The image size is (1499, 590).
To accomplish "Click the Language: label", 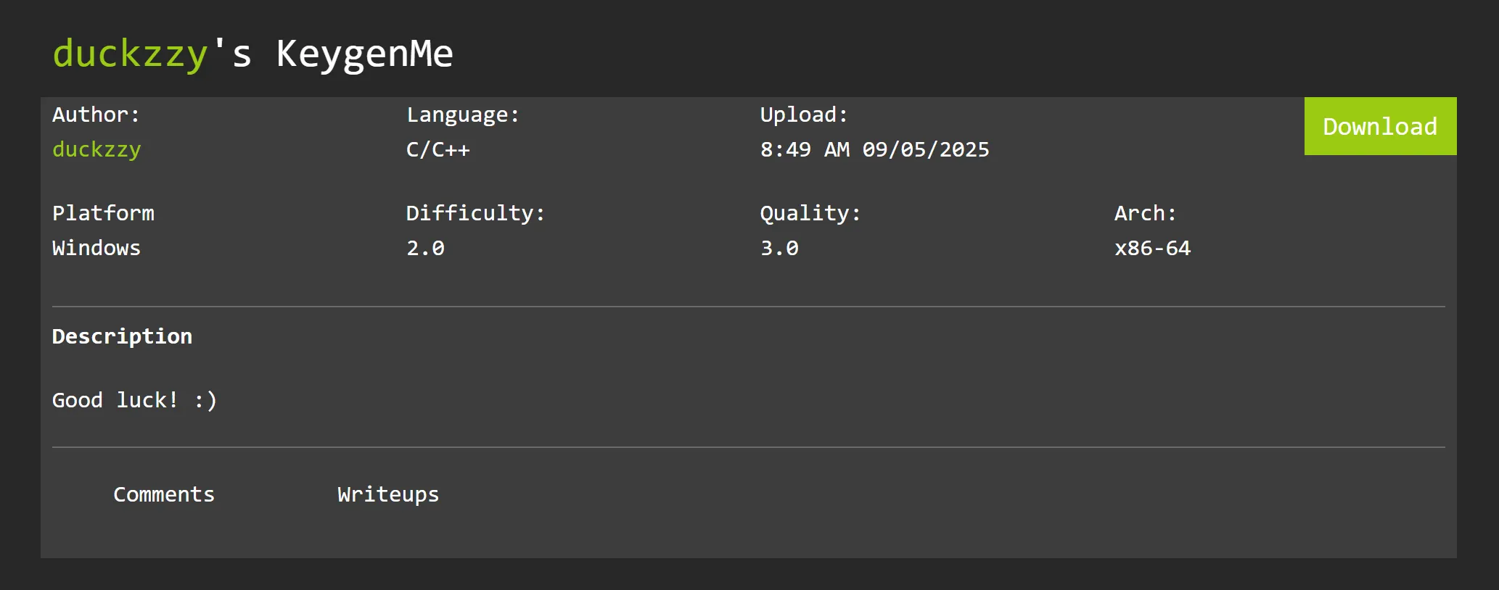I will (463, 115).
